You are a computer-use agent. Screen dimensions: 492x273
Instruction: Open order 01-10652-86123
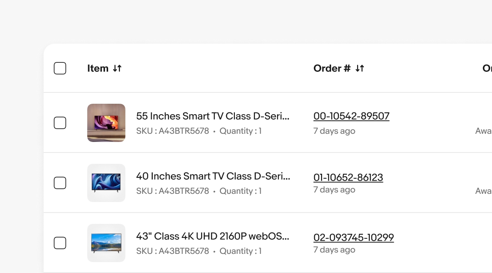pyautogui.click(x=348, y=177)
